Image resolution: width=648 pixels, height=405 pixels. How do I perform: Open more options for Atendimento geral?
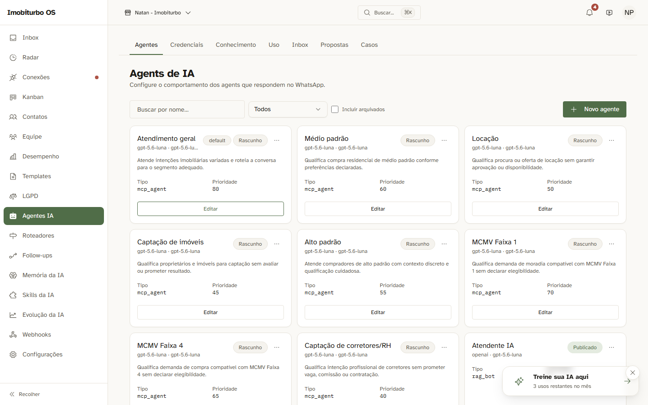[x=277, y=140]
